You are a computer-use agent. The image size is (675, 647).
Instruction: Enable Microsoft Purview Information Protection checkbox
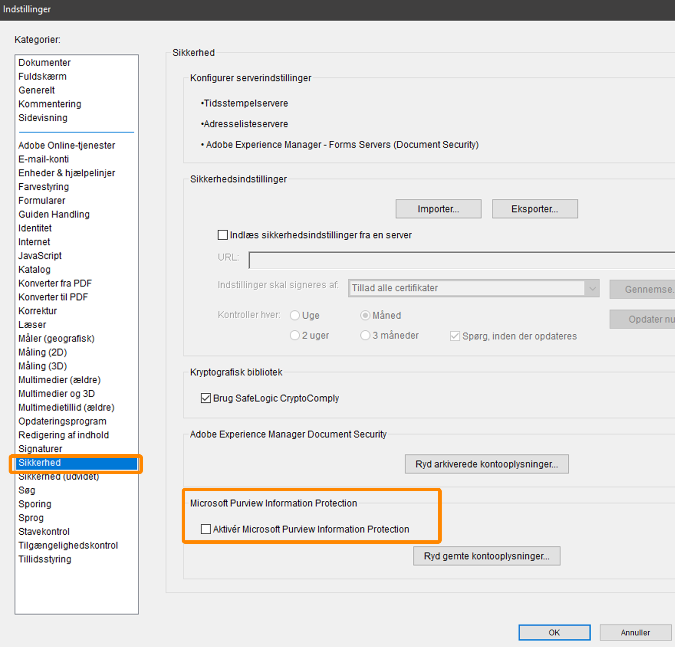click(206, 529)
